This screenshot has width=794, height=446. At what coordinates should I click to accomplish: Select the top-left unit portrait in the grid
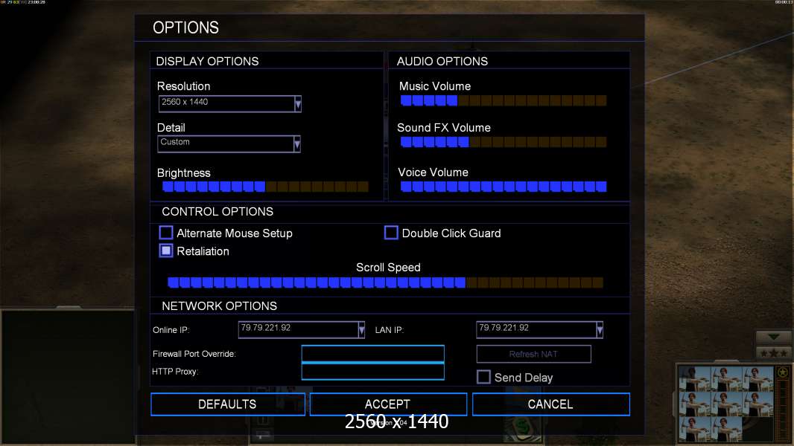[x=695, y=378]
